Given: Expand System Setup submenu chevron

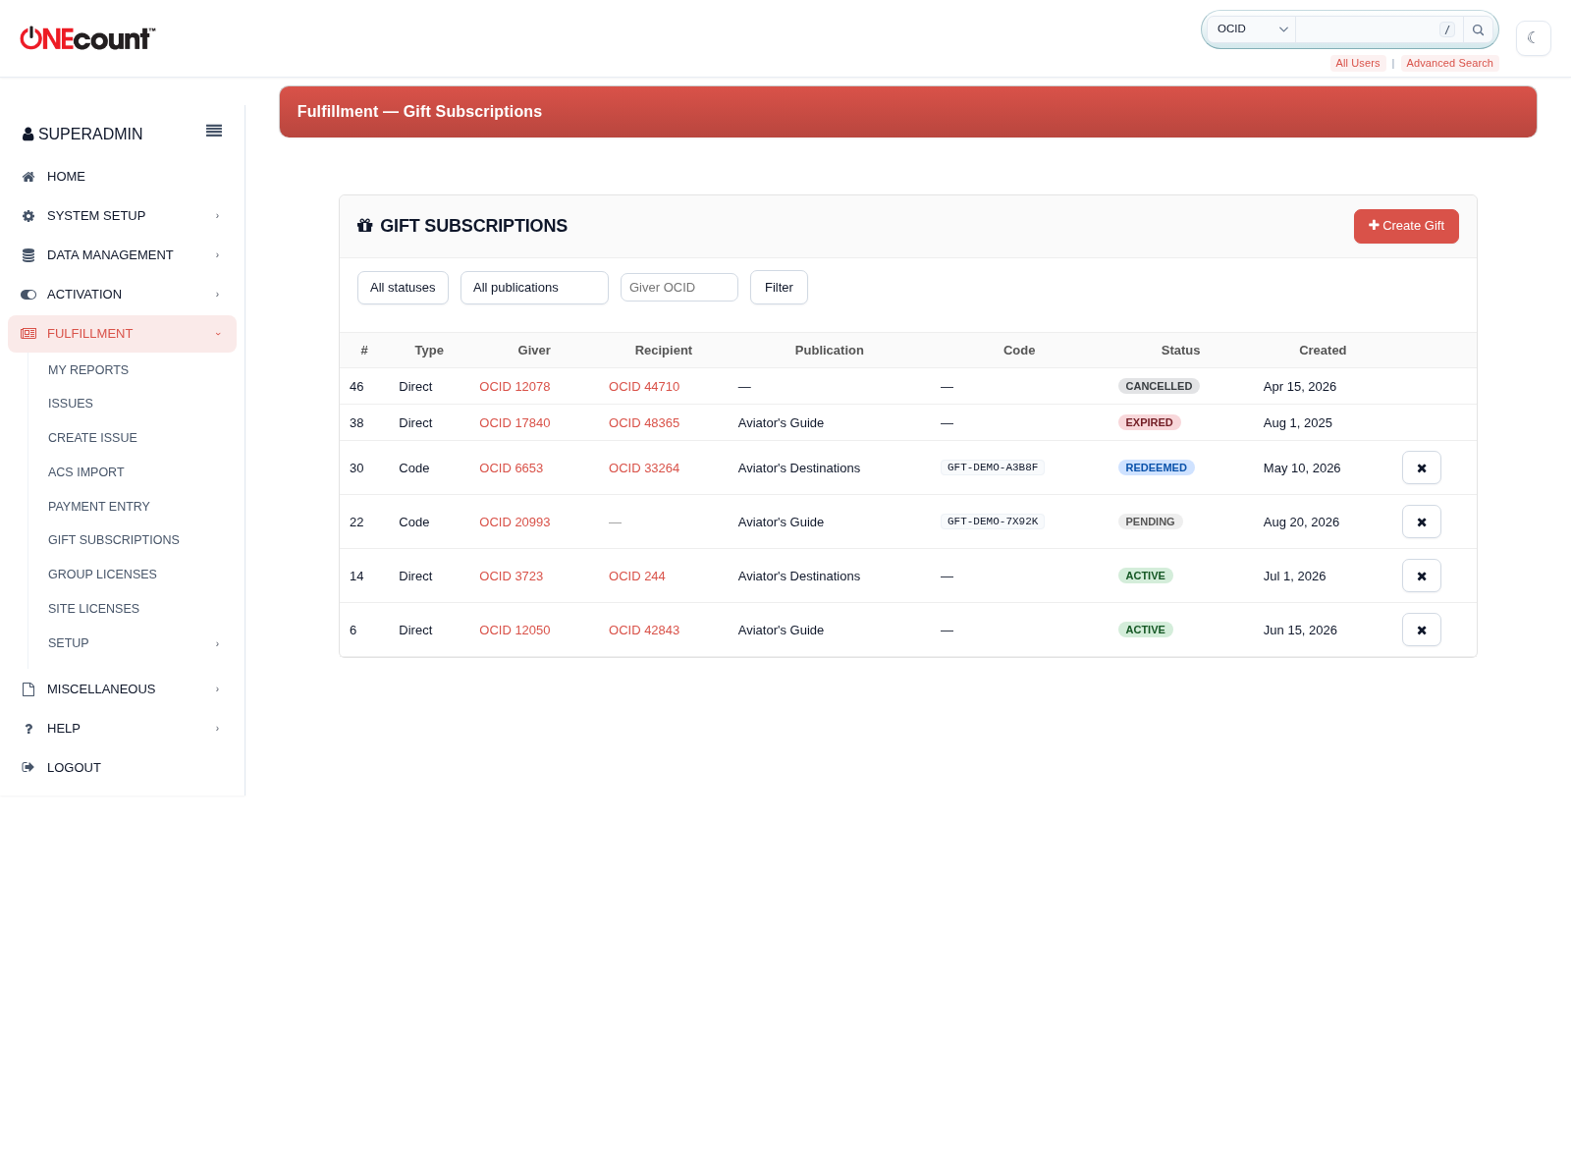Looking at the screenshot, I should (x=217, y=216).
